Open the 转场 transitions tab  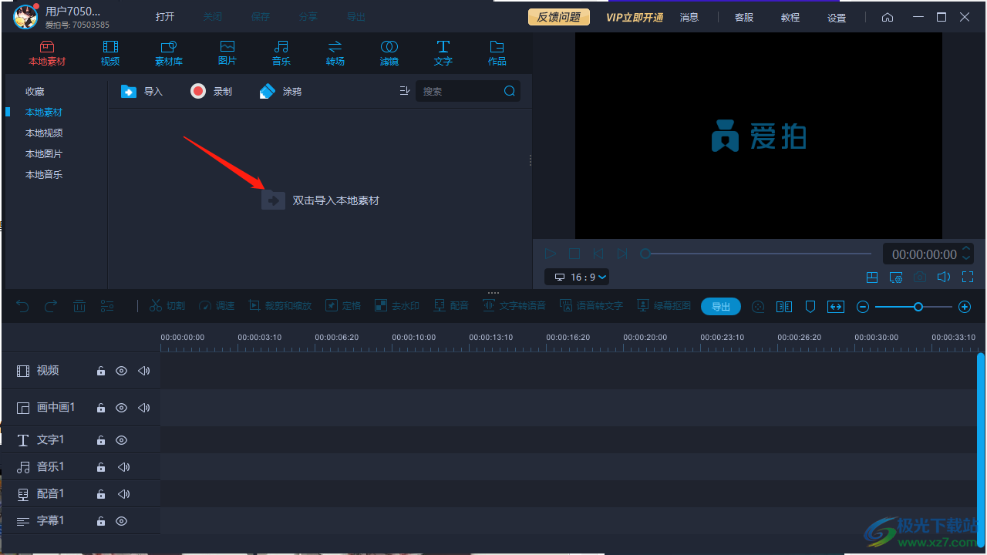coord(335,53)
